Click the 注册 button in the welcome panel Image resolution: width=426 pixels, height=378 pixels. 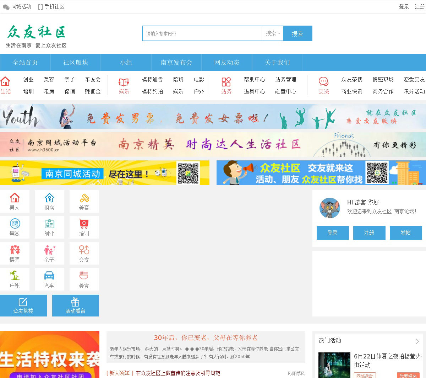tap(369, 233)
